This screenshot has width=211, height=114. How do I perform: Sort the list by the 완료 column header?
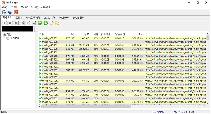point(82,34)
